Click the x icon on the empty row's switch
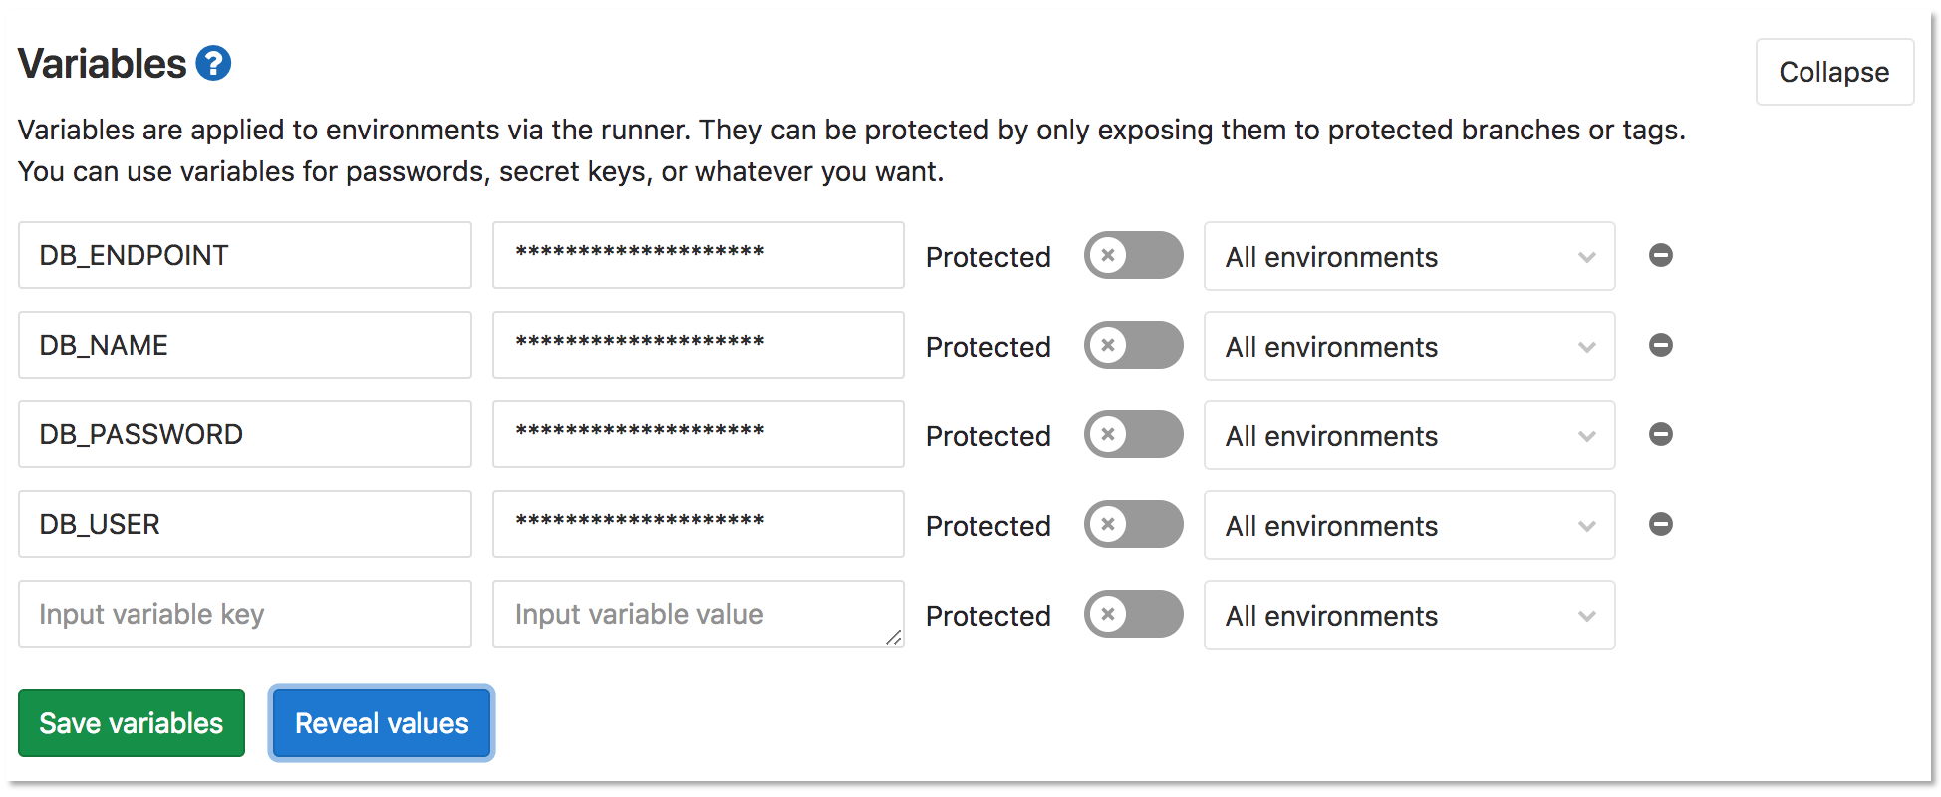This screenshot has width=1941, height=797. [1109, 615]
